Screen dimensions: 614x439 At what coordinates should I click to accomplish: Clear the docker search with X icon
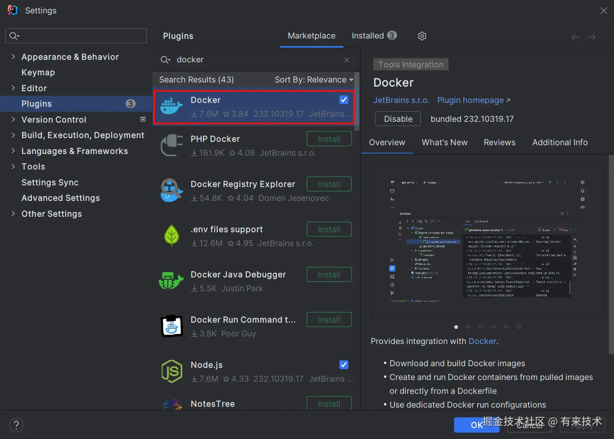click(347, 60)
